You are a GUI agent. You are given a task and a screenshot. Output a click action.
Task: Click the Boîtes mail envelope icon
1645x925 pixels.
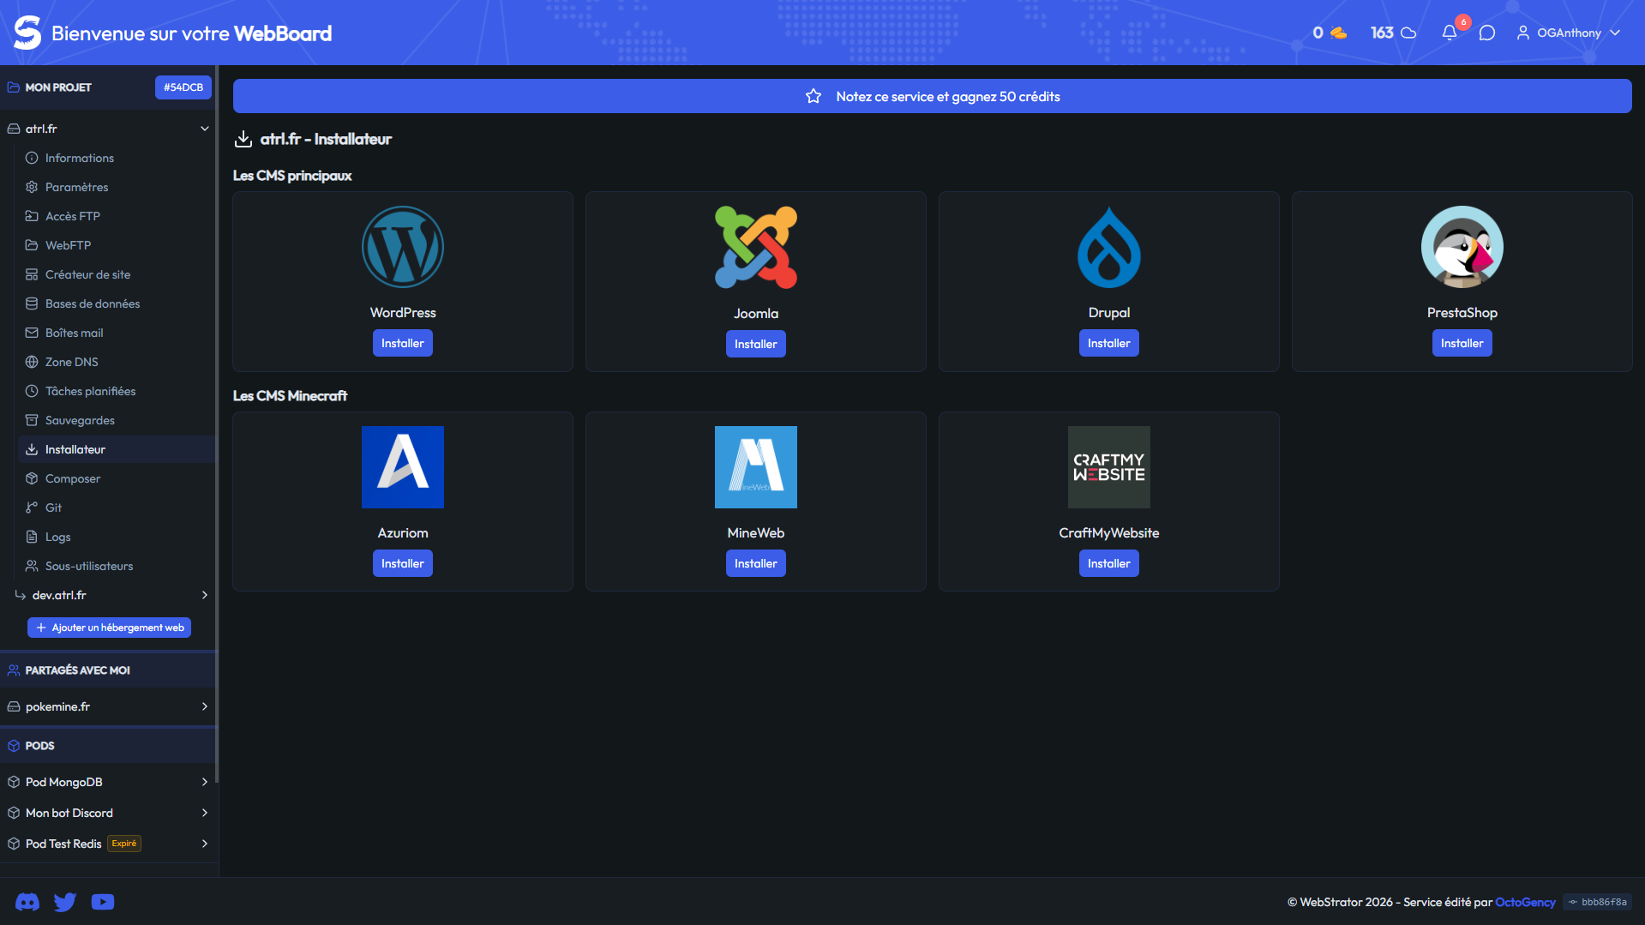point(32,333)
